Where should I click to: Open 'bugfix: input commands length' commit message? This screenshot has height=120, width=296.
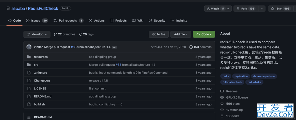[x=128, y=73]
